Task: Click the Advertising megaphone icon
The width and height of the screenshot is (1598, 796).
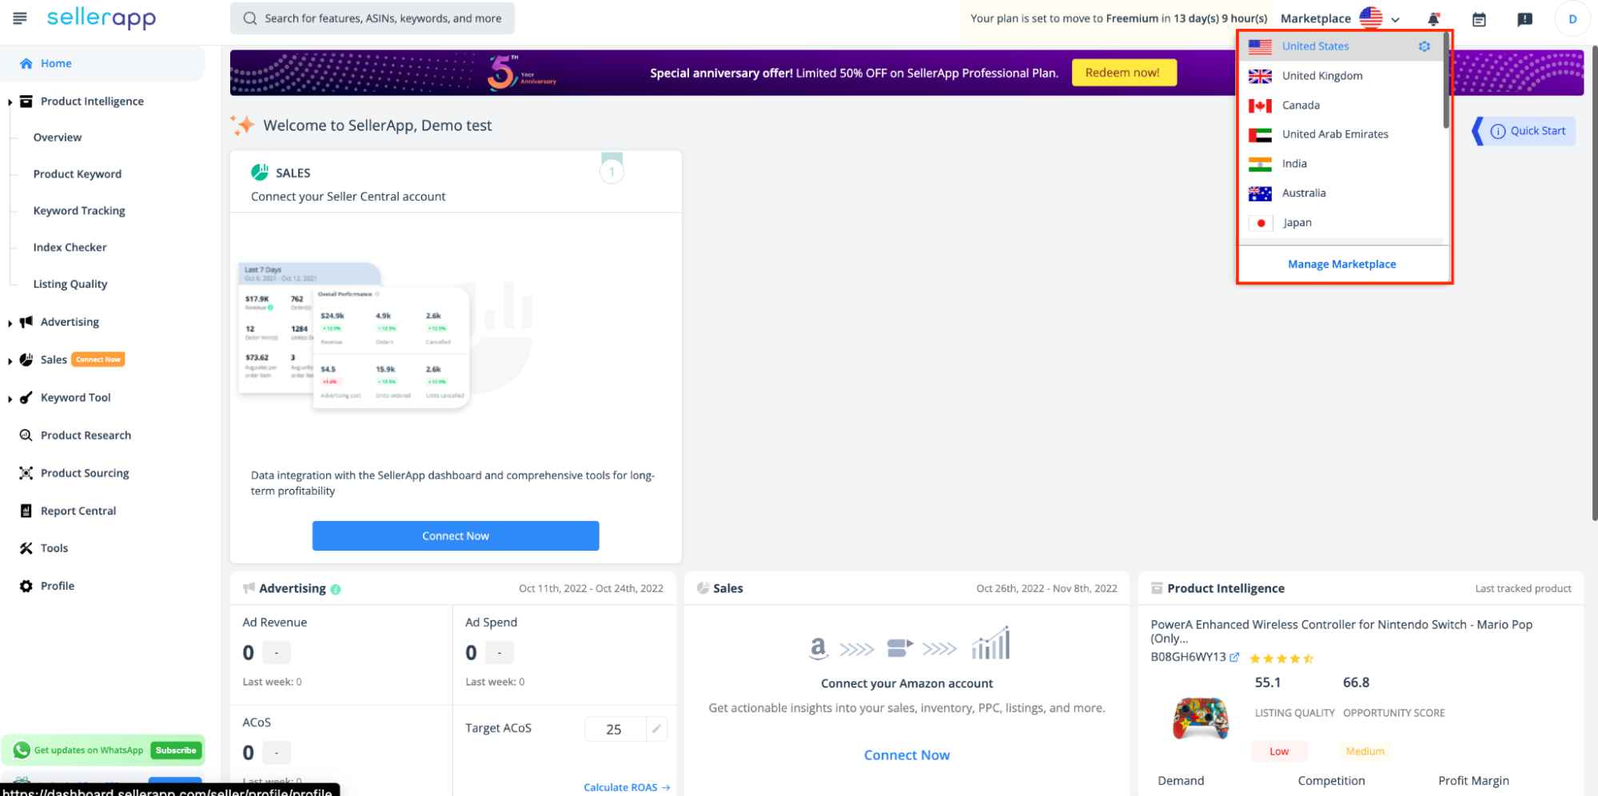Action: pyautogui.click(x=26, y=321)
